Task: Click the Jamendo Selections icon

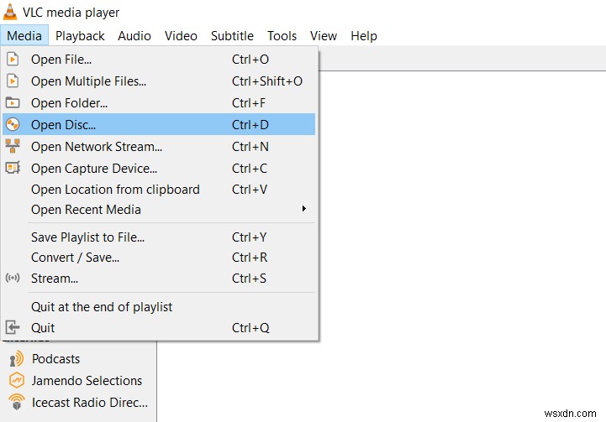Action: click(x=16, y=381)
